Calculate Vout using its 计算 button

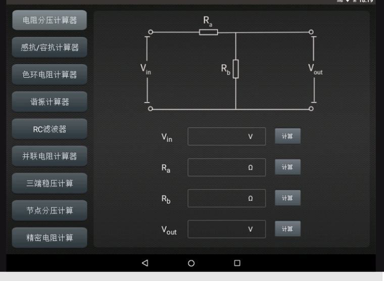[287, 229]
